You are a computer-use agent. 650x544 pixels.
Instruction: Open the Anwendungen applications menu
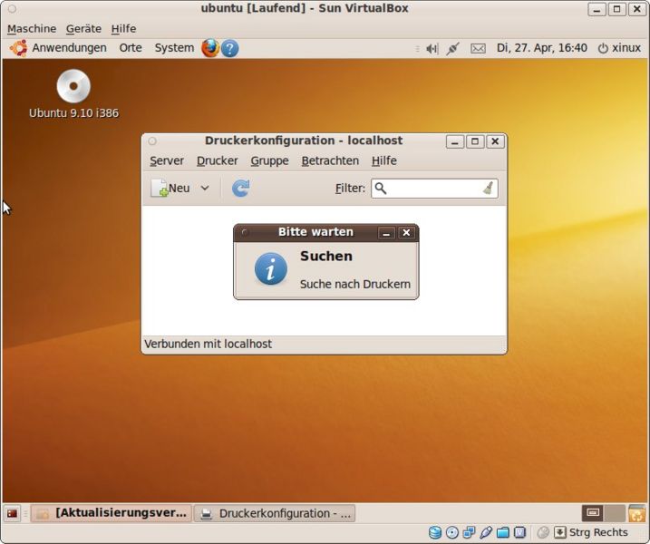tap(59, 48)
